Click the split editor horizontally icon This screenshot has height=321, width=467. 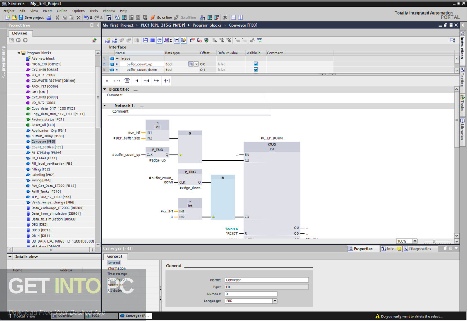tap(233, 17)
